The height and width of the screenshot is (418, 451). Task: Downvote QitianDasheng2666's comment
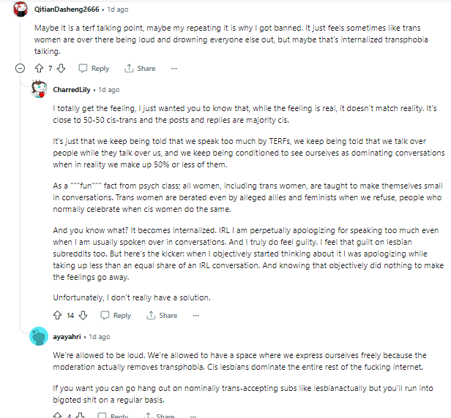[x=61, y=69]
